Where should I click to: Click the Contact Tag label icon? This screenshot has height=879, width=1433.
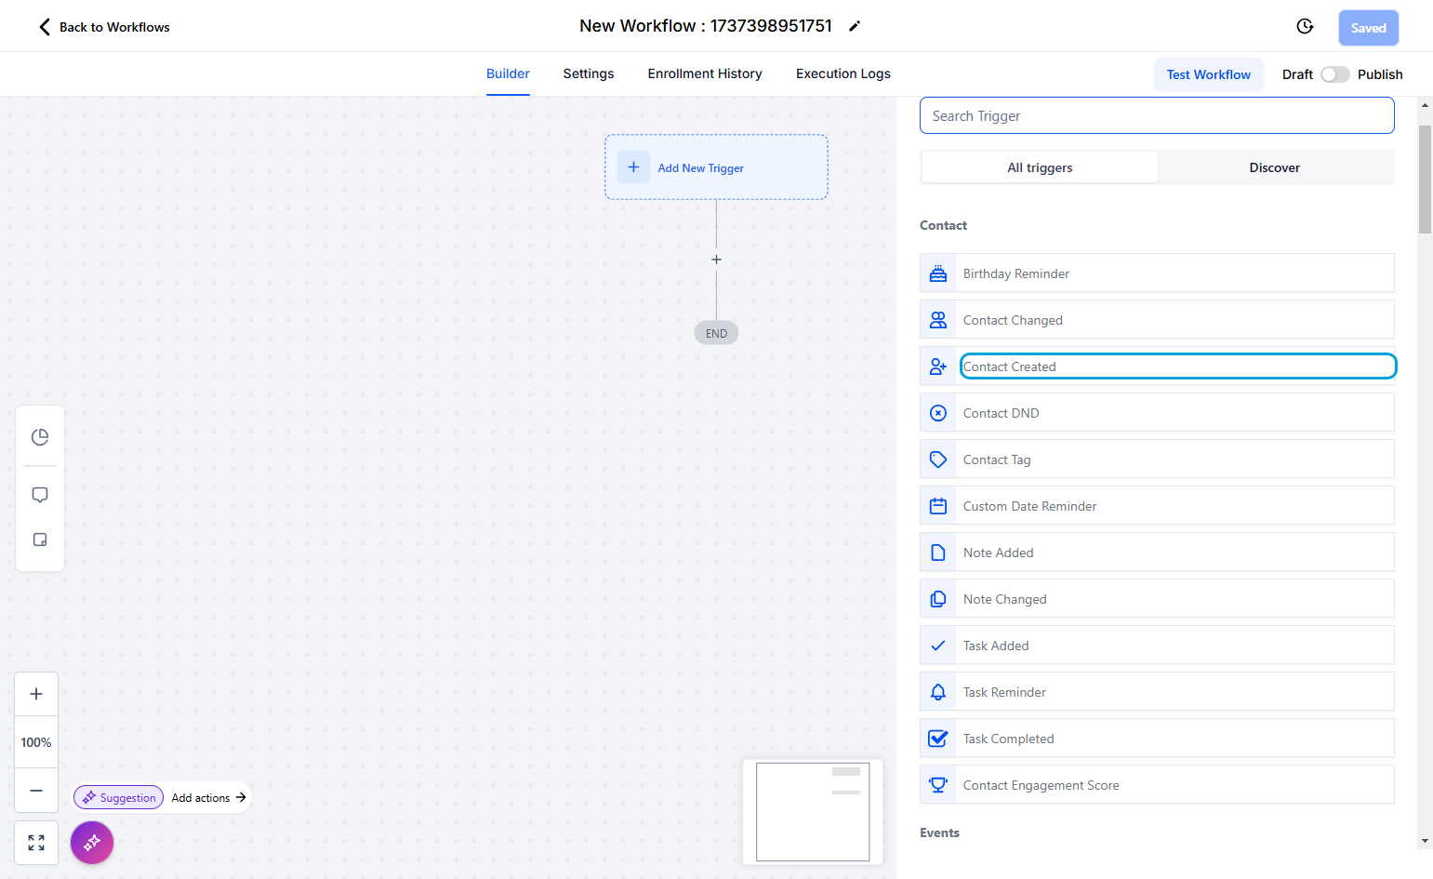coord(938,459)
